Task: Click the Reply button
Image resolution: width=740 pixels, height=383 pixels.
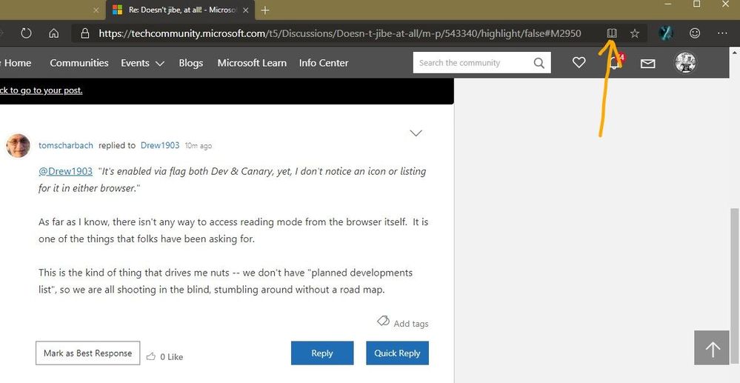Action: pyautogui.click(x=322, y=353)
